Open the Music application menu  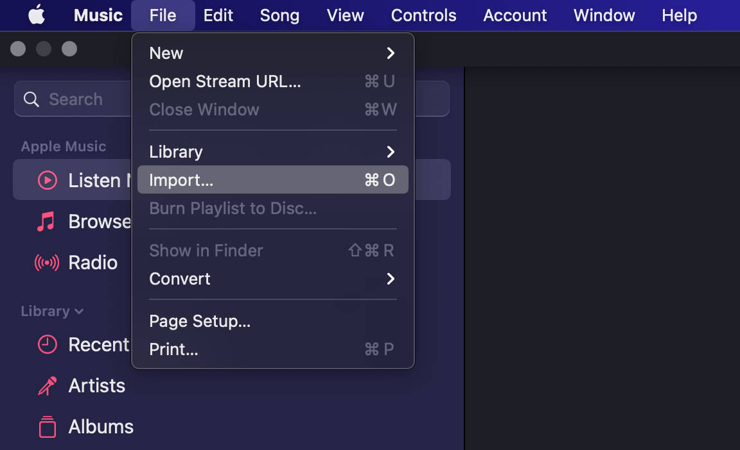pyautogui.click(x=98, y=15)
